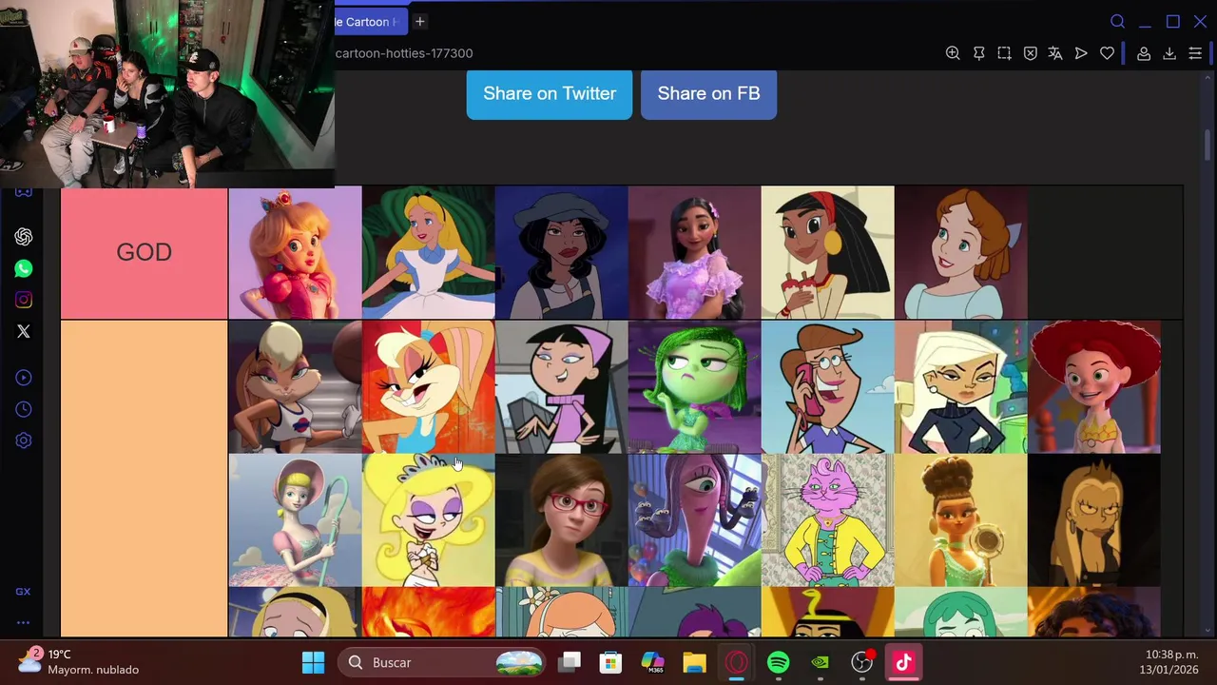1217x685 pixels.
Task: Select the Jessie red-hat cowgirl image
Action: tap(1093, 386)
